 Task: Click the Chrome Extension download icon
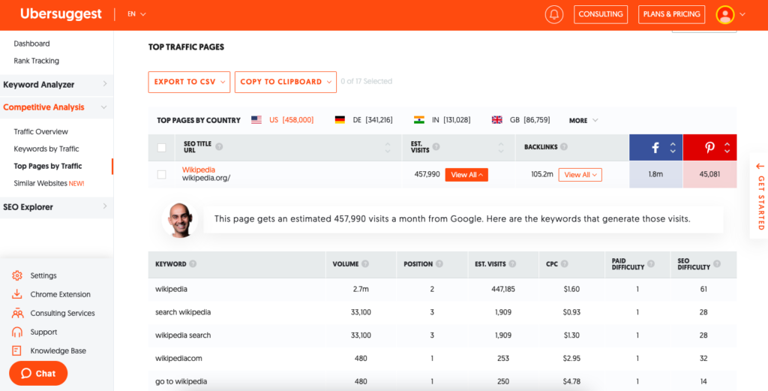tap(17, 294)
